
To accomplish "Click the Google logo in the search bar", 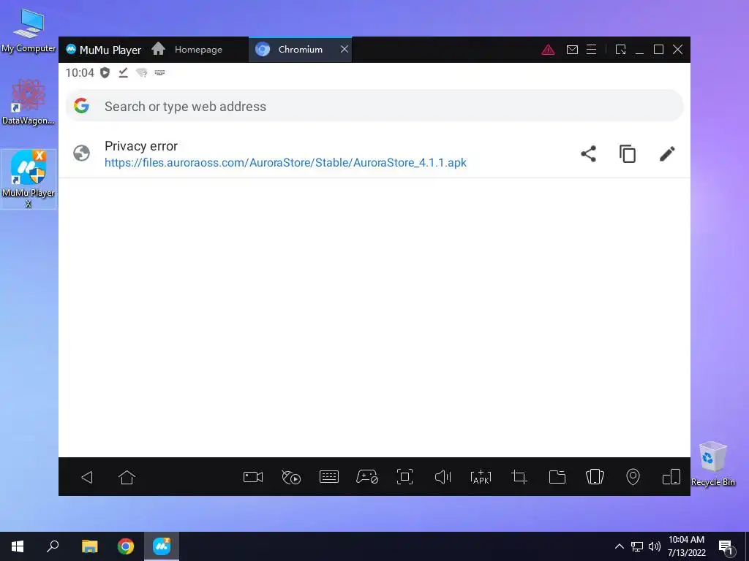I will pyautogui.click(x=82, y=106).
